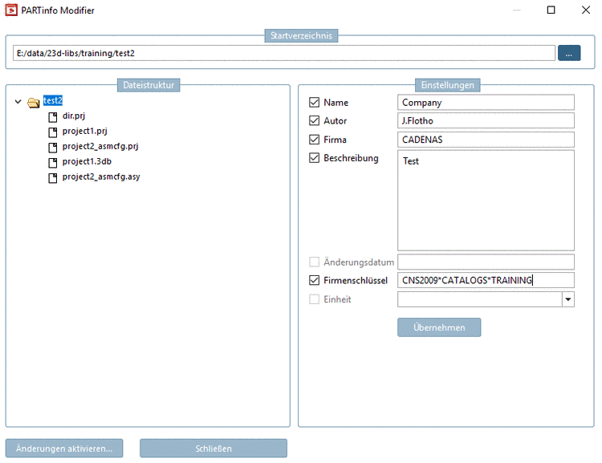Uncheck the Autor checkbox
This screenshot has width=602, height=463.
[x=314, y=120]
